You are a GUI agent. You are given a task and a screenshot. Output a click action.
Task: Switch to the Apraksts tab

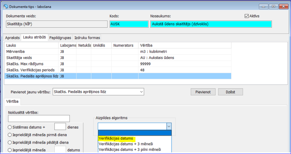13,38
